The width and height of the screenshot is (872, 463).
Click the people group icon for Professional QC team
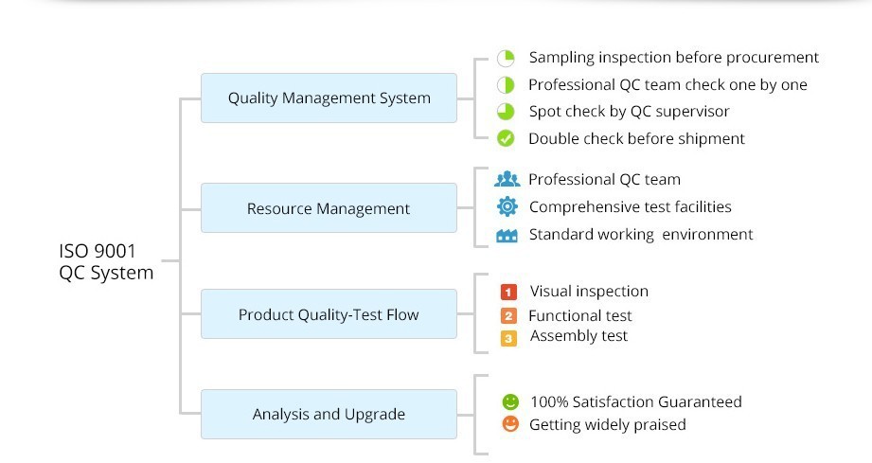pos(507,179)
